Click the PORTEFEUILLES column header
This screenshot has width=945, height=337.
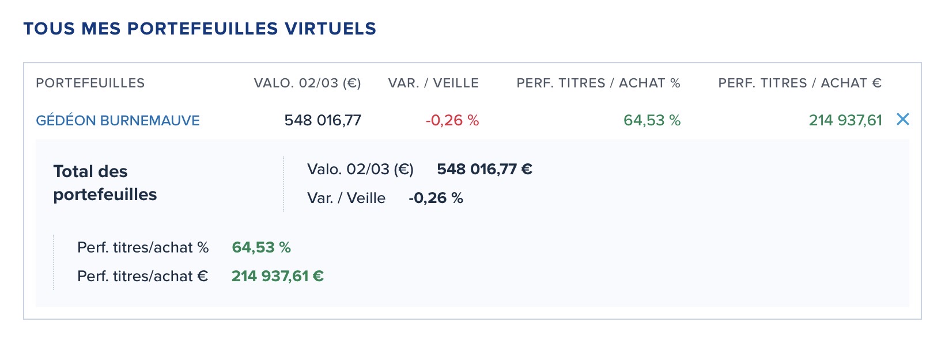coord(90,83)
